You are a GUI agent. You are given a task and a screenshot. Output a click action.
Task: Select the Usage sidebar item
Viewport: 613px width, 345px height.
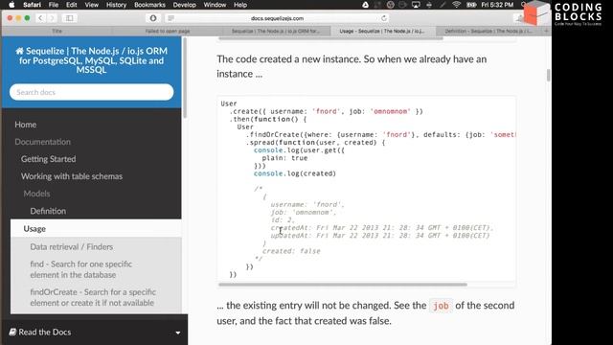(x=96, y=228)
